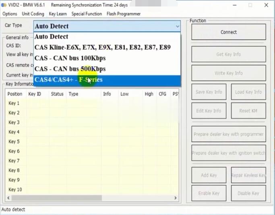The image size is (275, 215).
Task: Click the Reset KM button
Action: pos(248,111)
